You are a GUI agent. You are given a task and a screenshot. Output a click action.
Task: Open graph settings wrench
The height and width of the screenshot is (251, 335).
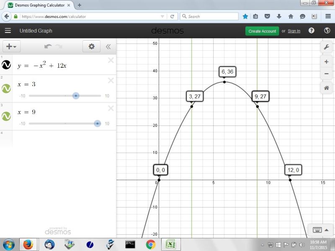tap(326, 47)
